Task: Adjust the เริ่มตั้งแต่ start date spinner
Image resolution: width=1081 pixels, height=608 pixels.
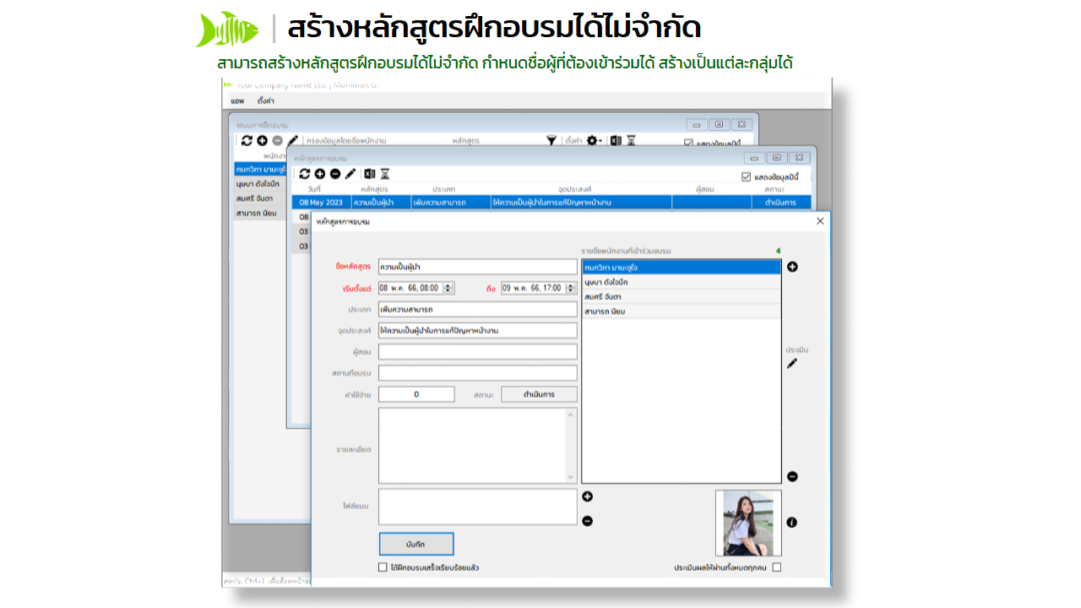Action: (x=449, y=288)
